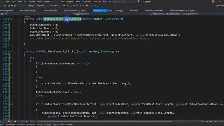224x126 pixels.
Task: Close the Form1.cs tab
Action: click(106, 10)
